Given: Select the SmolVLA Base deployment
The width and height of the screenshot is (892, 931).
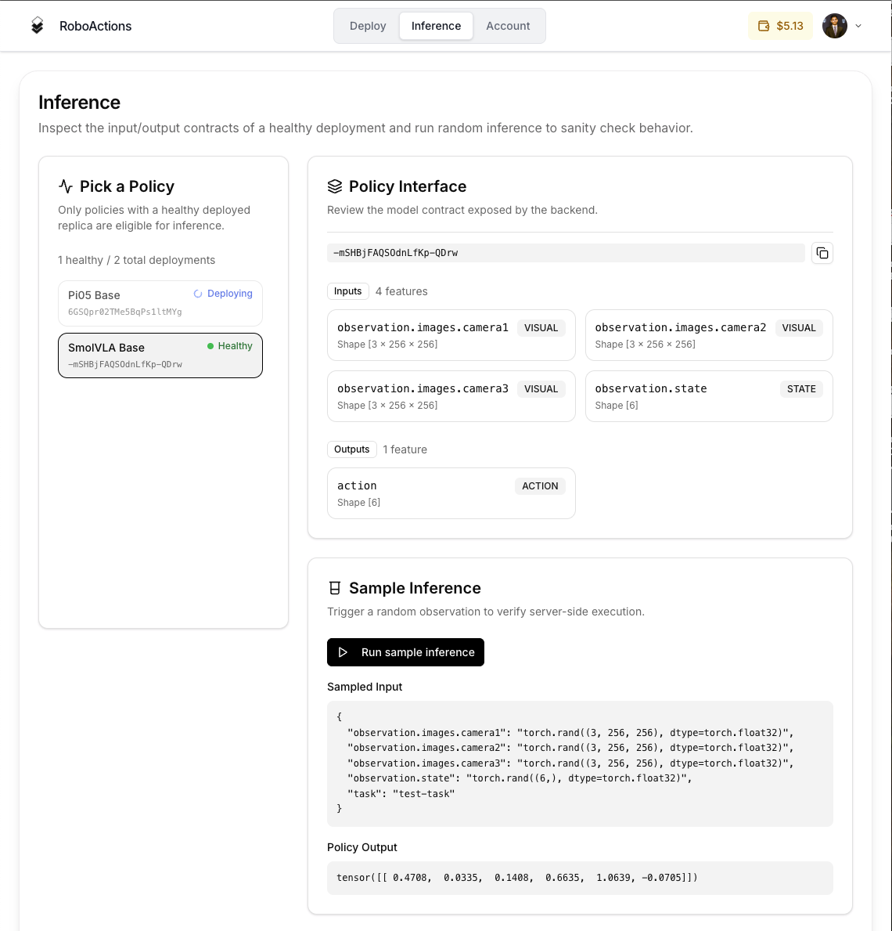Looking at the screenshot, I should tap(160, 355).
